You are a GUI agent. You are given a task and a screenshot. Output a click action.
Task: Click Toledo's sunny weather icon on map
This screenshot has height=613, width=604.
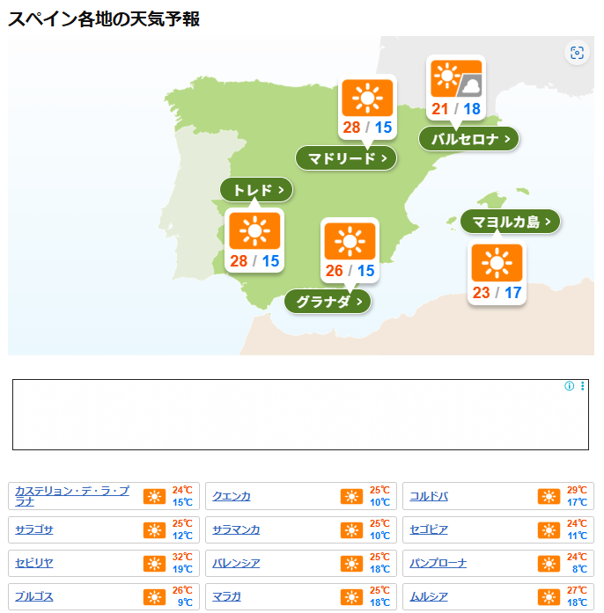[x=254, y=230]
